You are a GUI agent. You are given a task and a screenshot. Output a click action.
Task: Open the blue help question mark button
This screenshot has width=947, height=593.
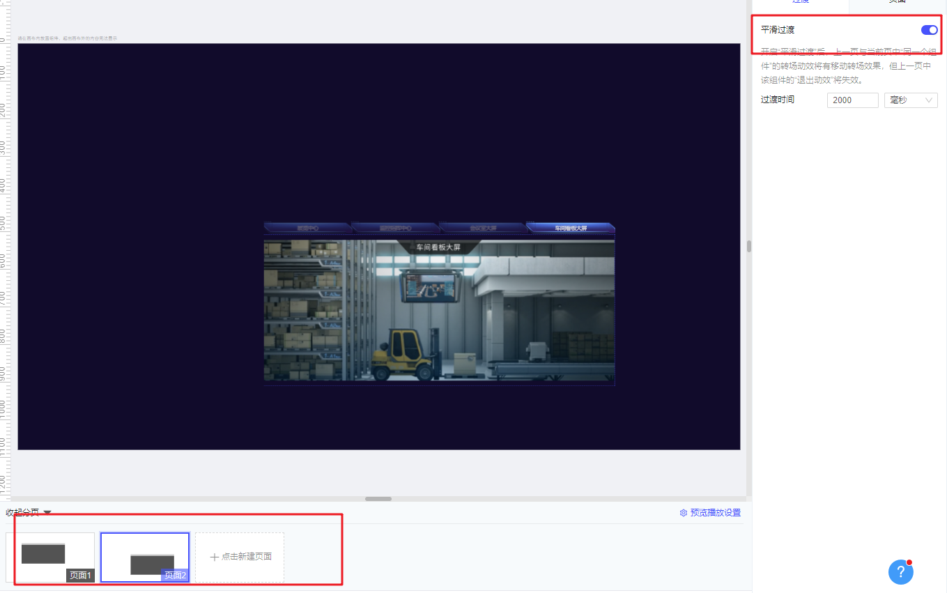900,572
